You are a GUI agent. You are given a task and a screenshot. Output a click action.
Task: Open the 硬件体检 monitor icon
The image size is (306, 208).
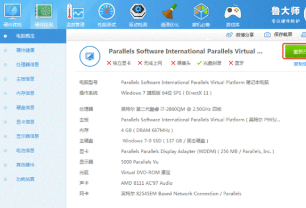tap(12, 11)
